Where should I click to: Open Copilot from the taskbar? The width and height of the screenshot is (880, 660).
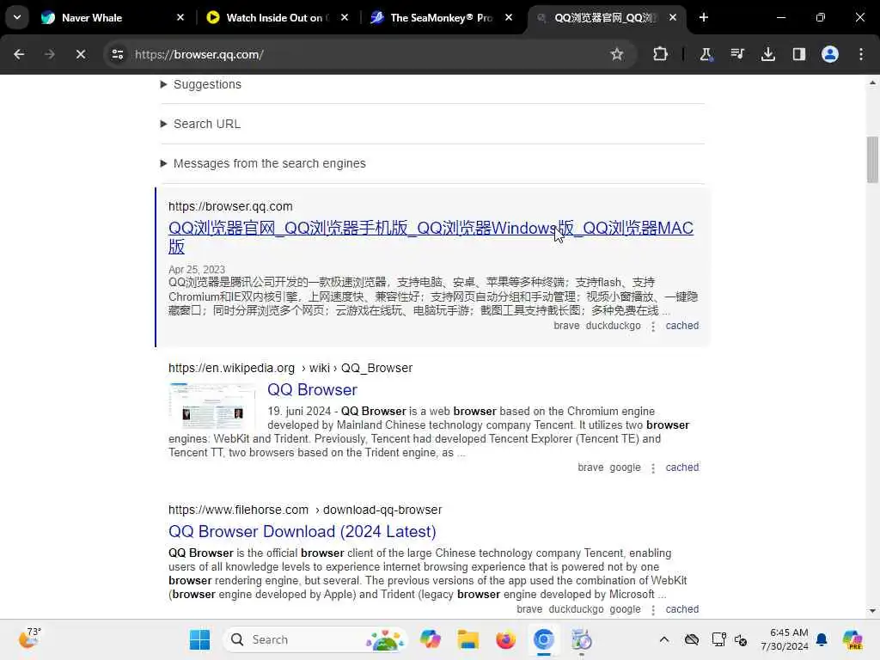(431, 639)
